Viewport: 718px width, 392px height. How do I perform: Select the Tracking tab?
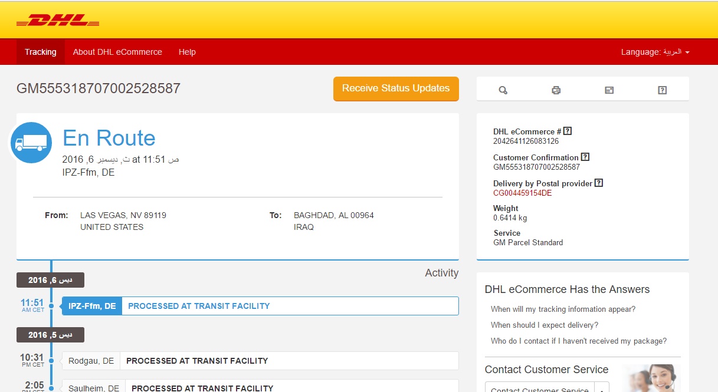coord(41,52)
